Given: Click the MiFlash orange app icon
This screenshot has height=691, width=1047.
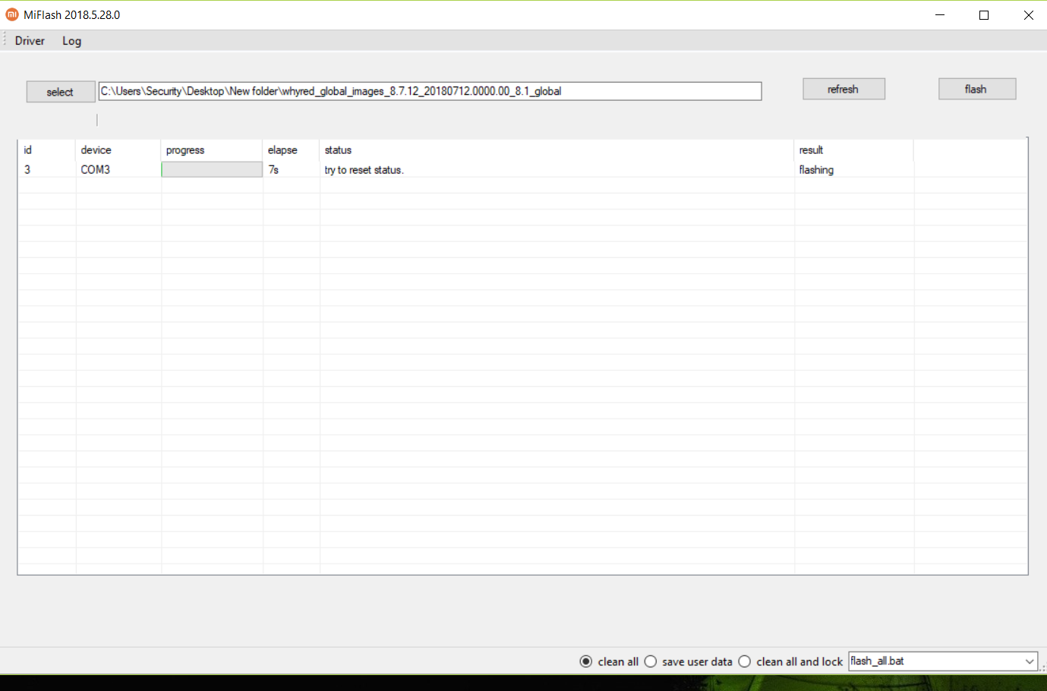Looking at the screenshot, I should coord(12,14).
